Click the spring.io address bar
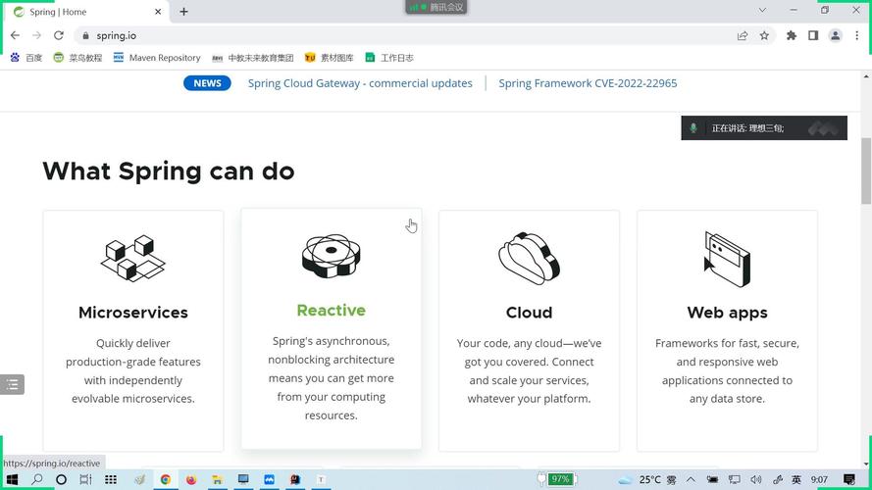The image size is (872, 490). (x=412, y=35)
